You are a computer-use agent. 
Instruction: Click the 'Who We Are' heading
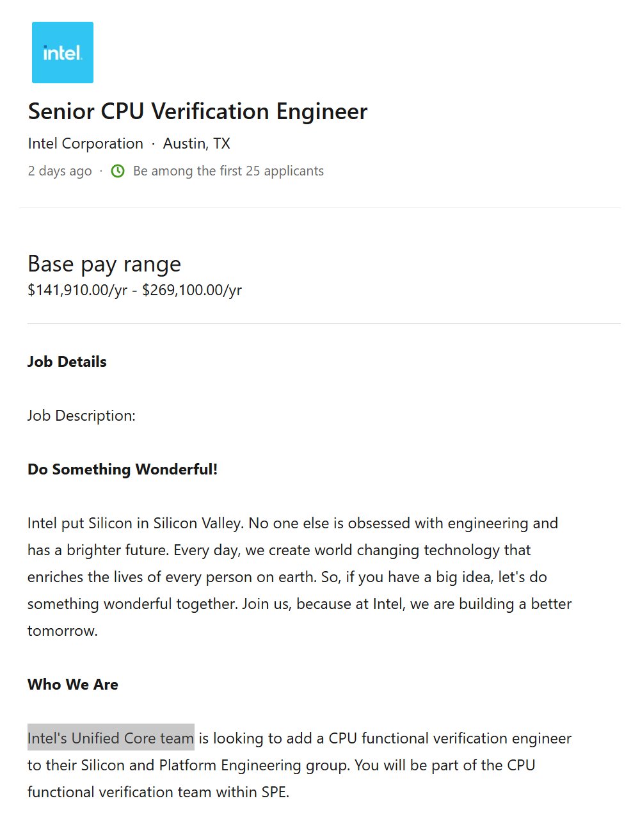[72, 685]
